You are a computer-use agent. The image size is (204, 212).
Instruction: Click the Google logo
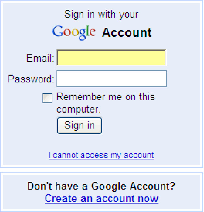coord(74,32)
